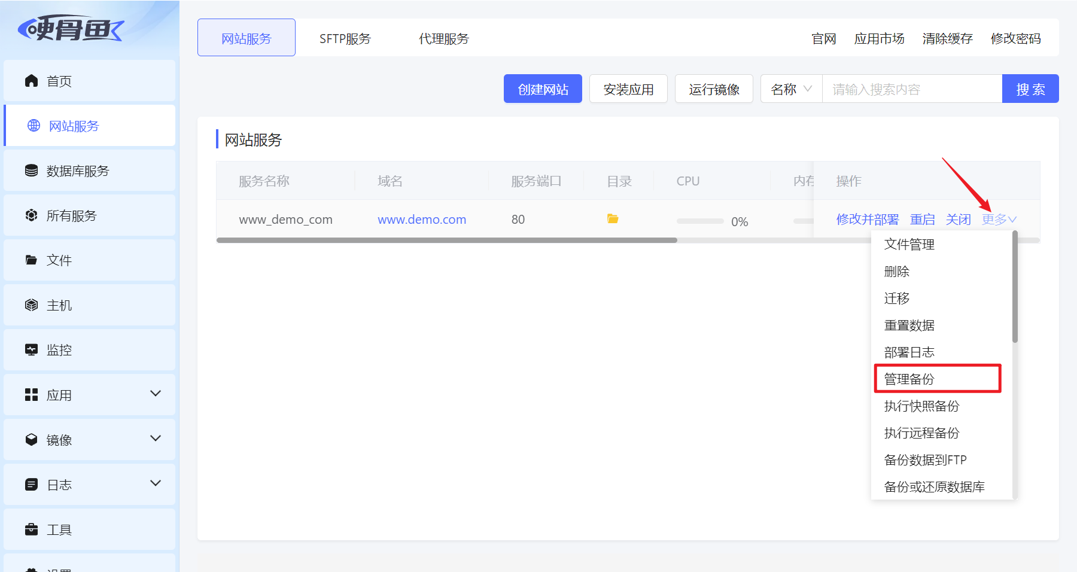Click the 搜索 button
The height and width of the screenshot is (572, 1077).
(x=1030, y=89)
